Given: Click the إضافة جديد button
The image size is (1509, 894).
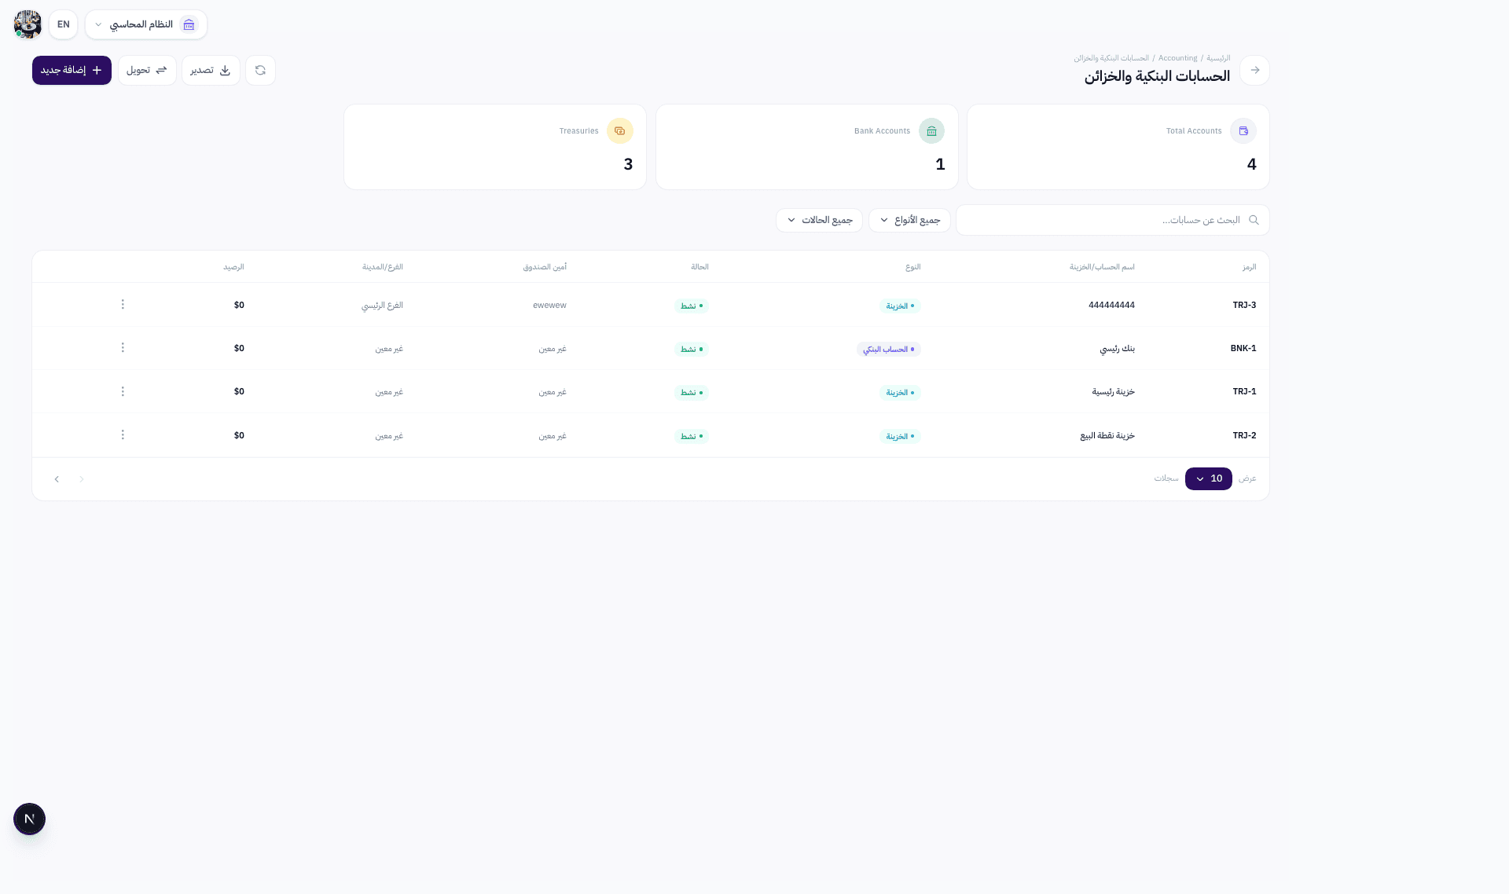Looking at the screenshot, I should pyautogui.click(x=72, y=71).
